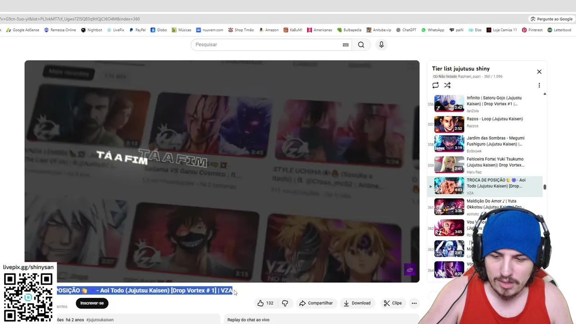Open WhatsApp bookmark
The height and width of the screenshot is (324, 576).
(432, 30)
